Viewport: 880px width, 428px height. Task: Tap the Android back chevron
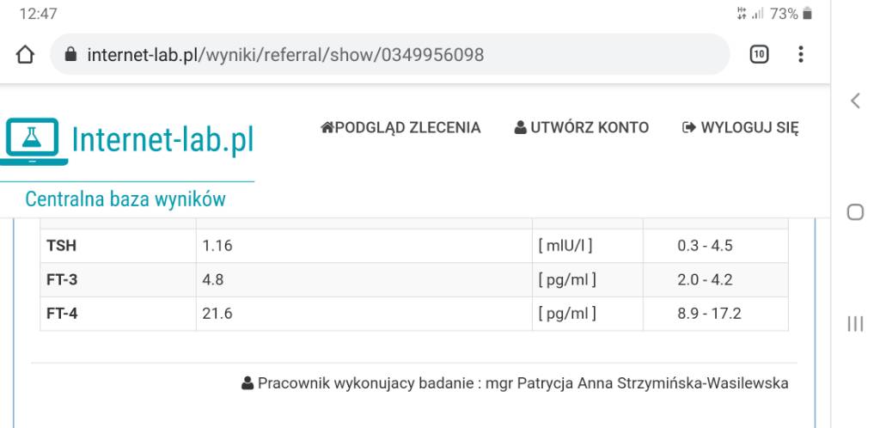click(x=855, y=101)
